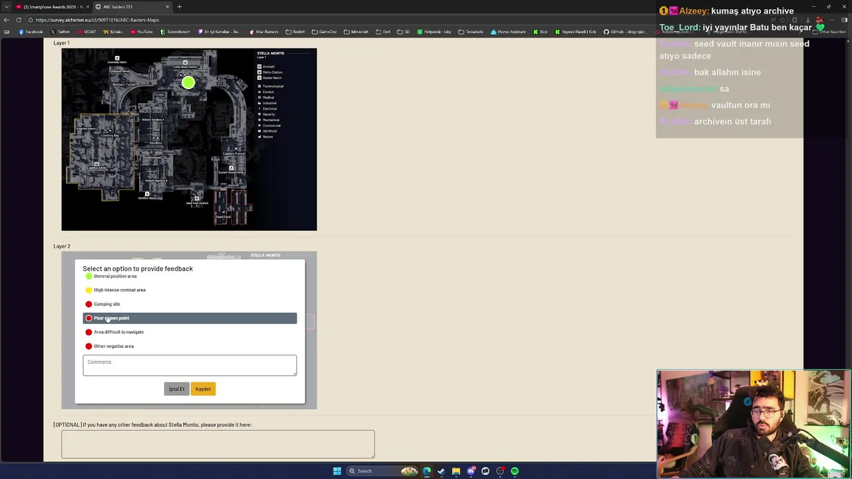Open the Windows Start menu
Image resolution: width=852 pixels, height=479 pixels.
click(x=337, y=471)
